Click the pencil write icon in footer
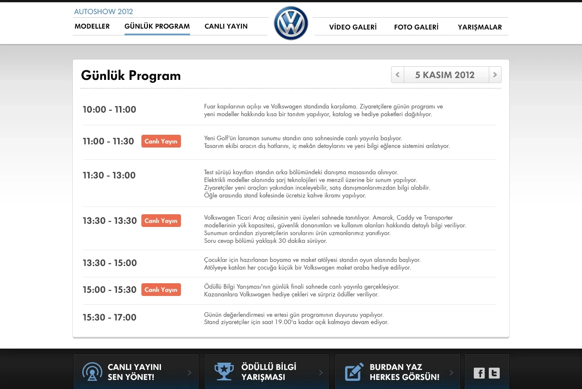The height and width of the screenshot is (389, 582). tap(354, 372)
